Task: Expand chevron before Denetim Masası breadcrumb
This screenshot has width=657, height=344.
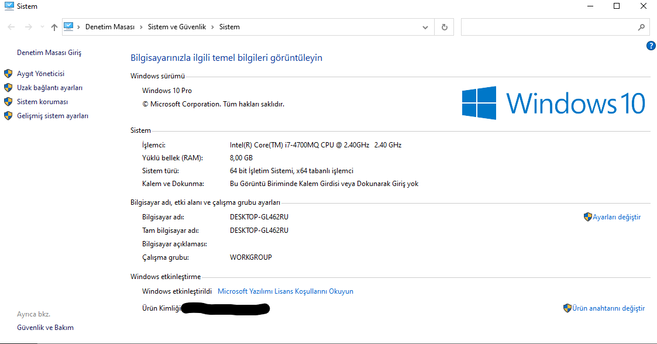Action: [78, 27]
